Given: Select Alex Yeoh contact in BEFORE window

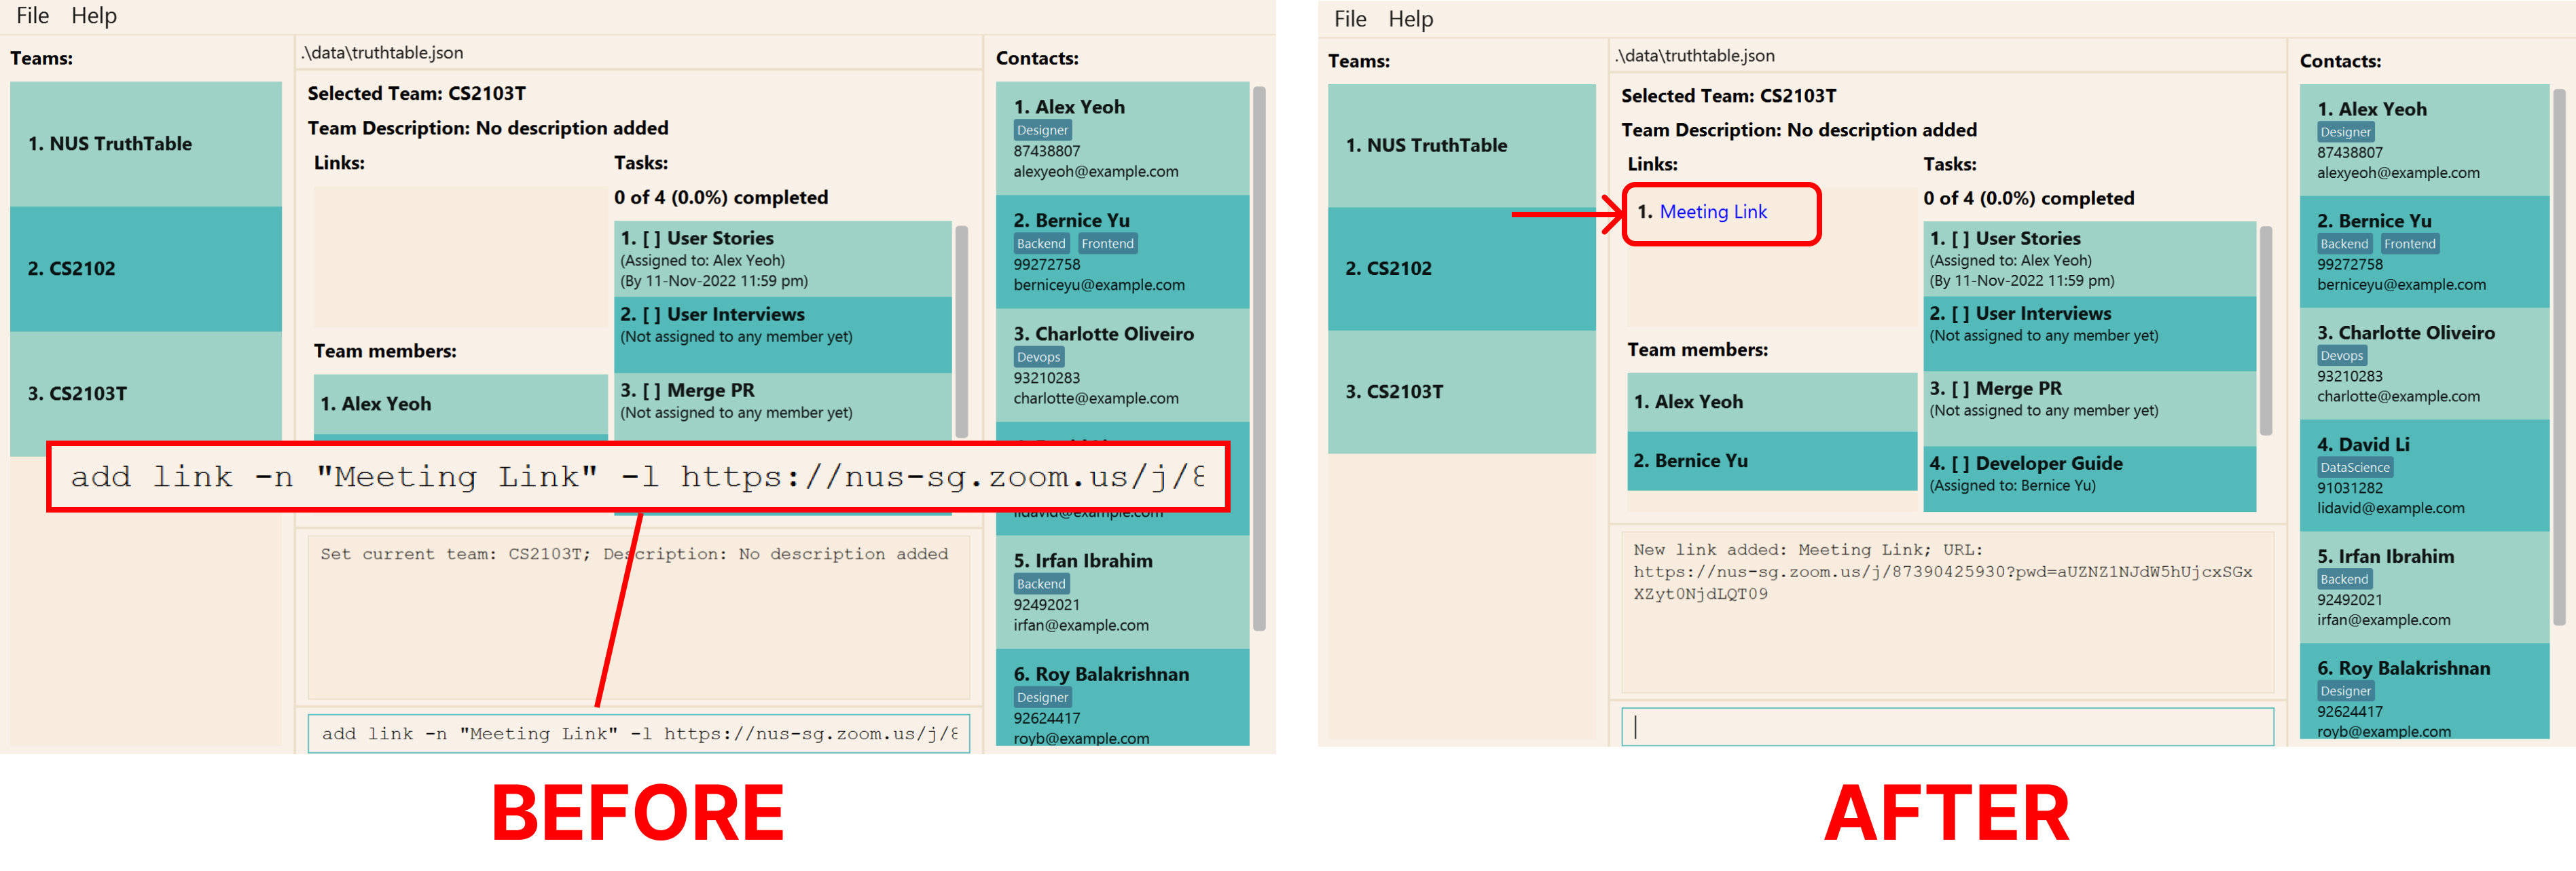Looking at the screenshot, I should (x=1122, y=139).
